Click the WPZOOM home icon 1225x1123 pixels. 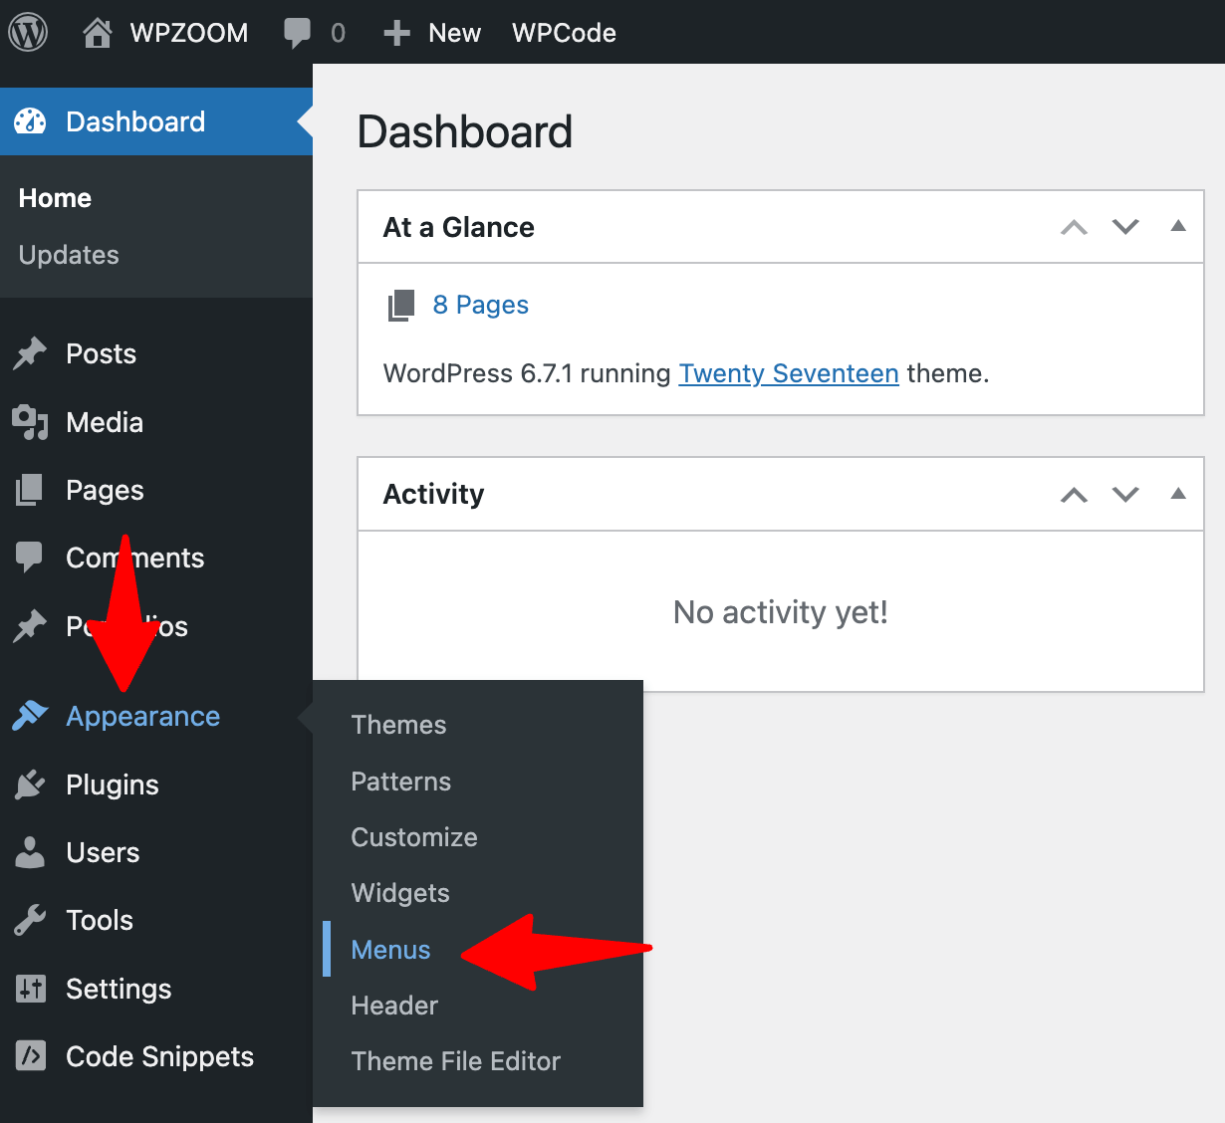coord(97,33)
